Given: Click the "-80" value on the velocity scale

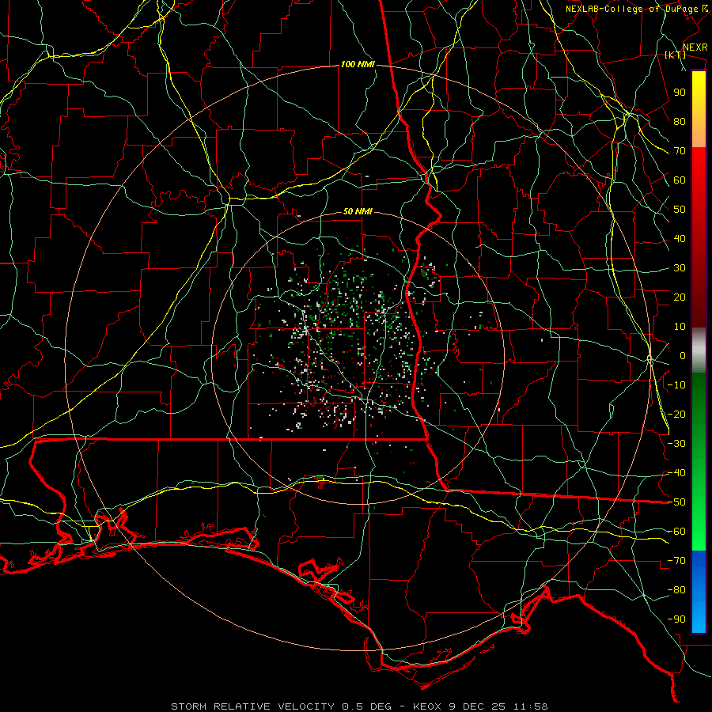Looking at the screenshot, I should [676, 590].
